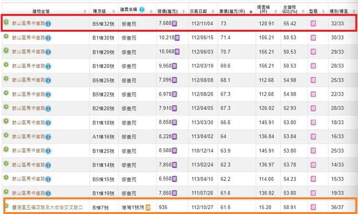Click the info icon in the B1棟29號 row
Image resolution: width=358 pixels, height=214 pixels.
tap(48, 51)
